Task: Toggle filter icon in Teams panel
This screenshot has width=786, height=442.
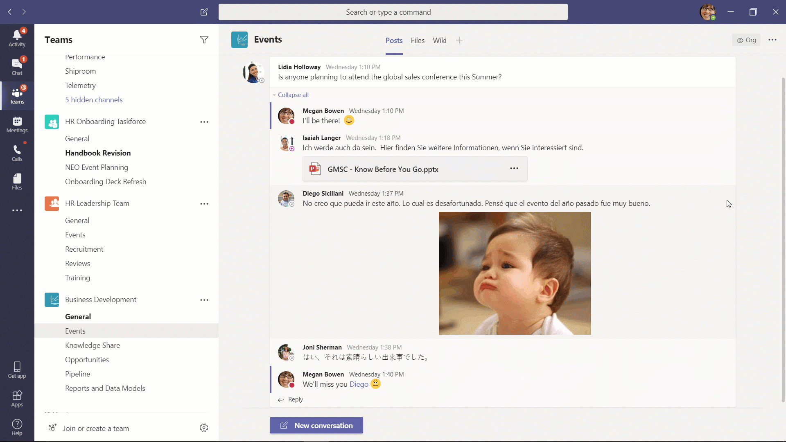Action: click(204, 39)
